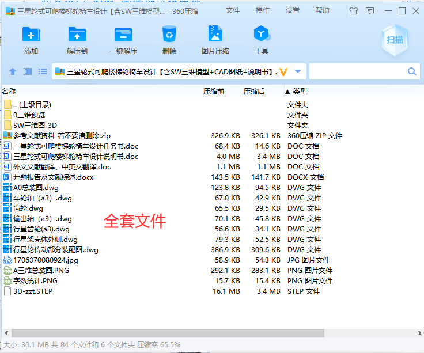Click the orange V icon in path bar
424x353 pixels.
(x=283, y=72)
